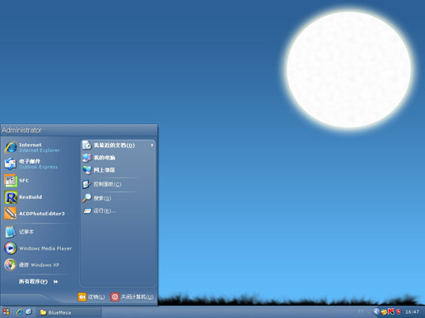Viewport: 425px width, 318px height.
Task: Open 我的电脑 My Computer
Action: 119,158
